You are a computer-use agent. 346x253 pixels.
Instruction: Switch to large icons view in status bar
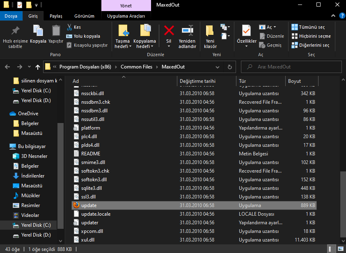click(x=341, y=249)
